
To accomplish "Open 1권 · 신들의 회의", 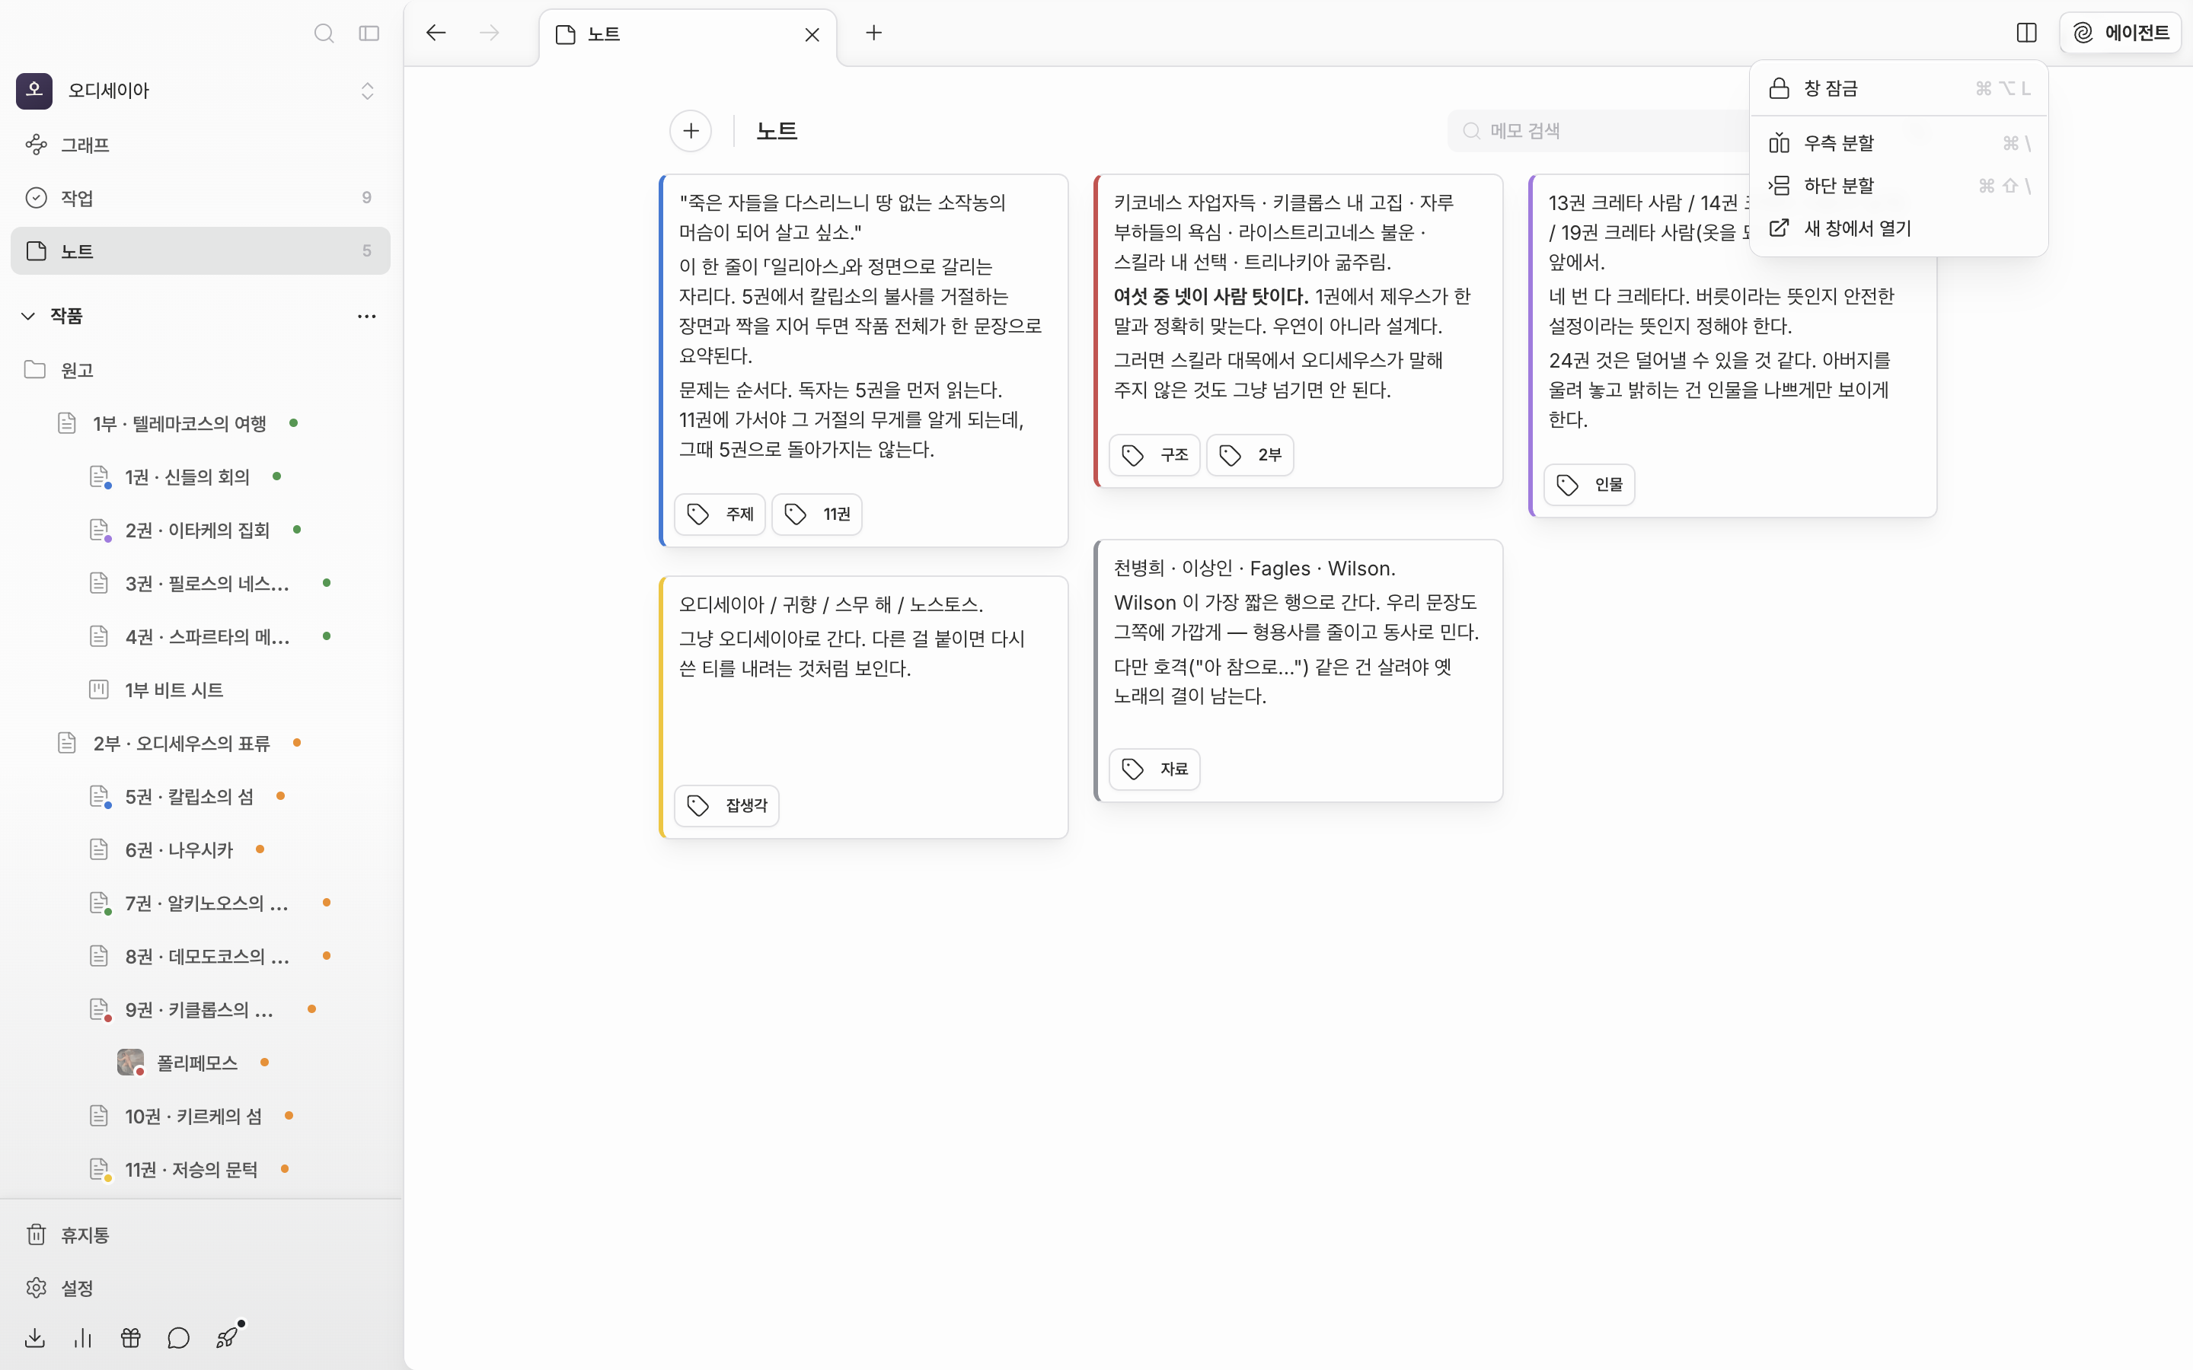I will point(187,476).
